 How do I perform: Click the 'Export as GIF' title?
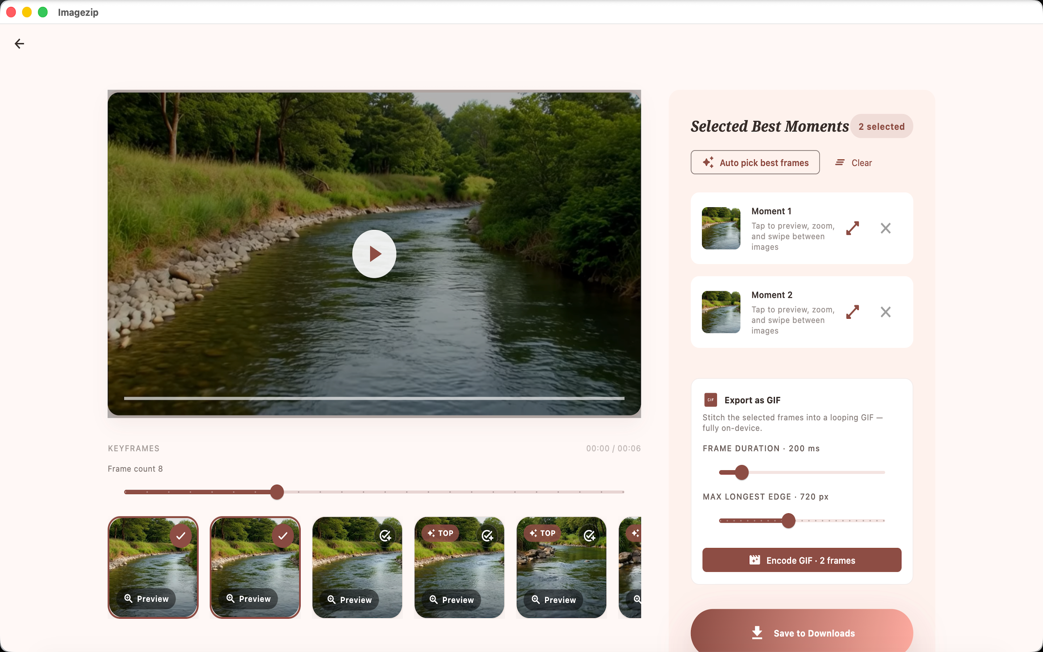click(753, 400)
